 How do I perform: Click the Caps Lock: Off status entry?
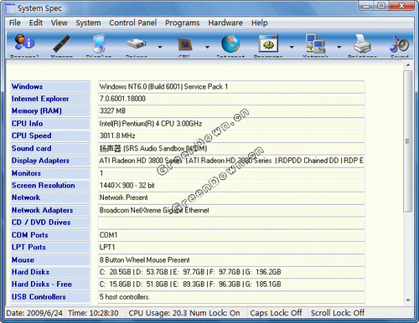point(276,313)
